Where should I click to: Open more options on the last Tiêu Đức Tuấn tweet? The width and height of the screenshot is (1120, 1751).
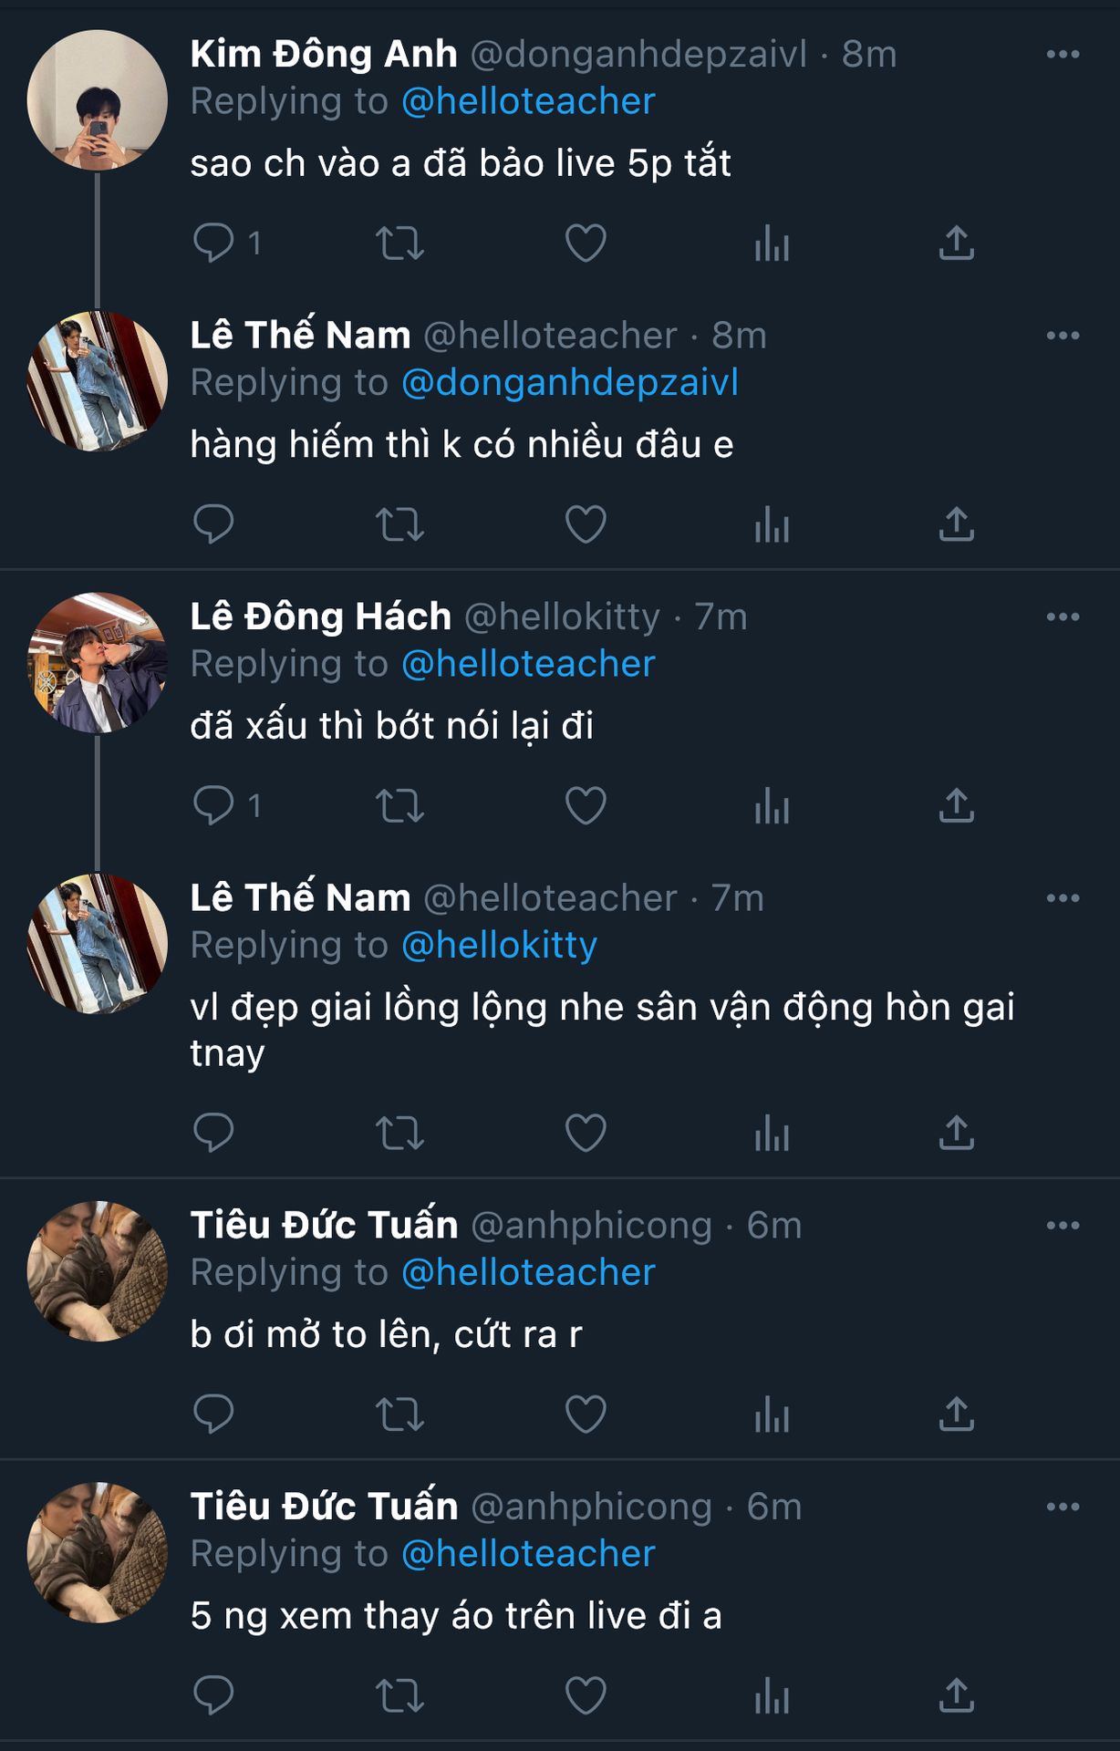tap(1063, 1507)
